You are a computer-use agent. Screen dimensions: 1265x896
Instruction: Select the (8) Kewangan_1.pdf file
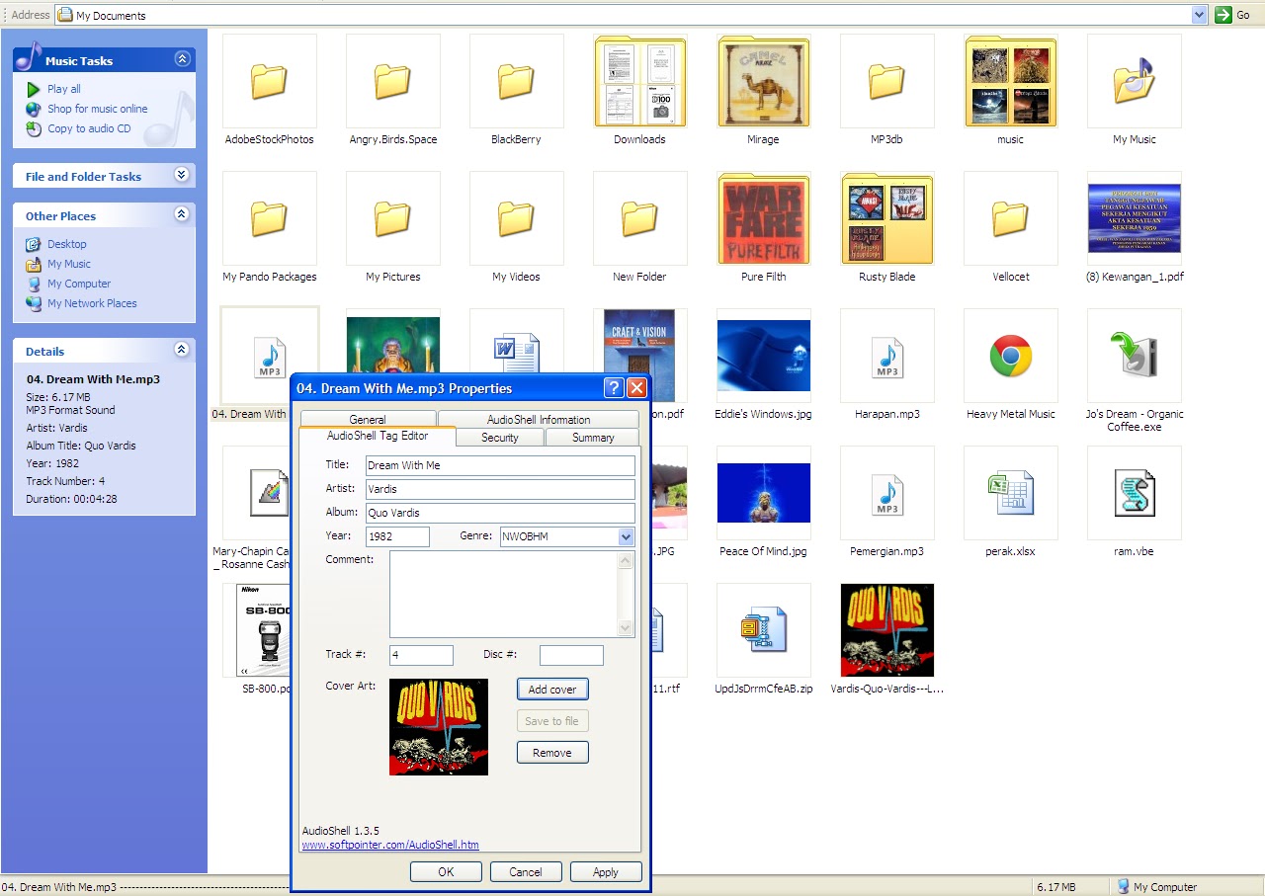click(x=1134, y=219)
